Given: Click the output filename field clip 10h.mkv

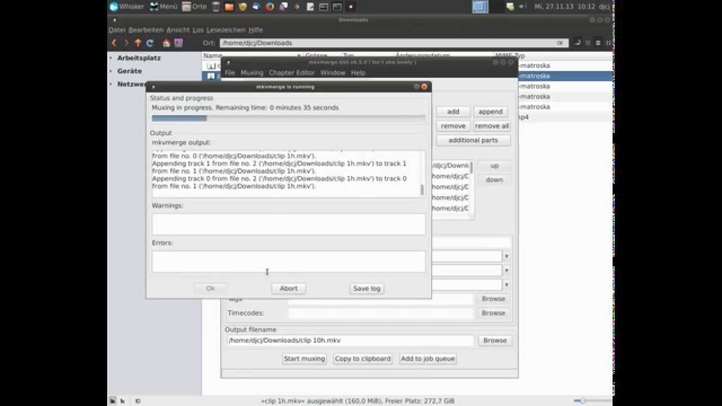Looking at the screenshot, I should 350,341.
